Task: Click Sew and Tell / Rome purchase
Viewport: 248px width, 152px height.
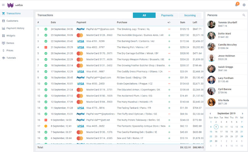Action: [130, 138]
